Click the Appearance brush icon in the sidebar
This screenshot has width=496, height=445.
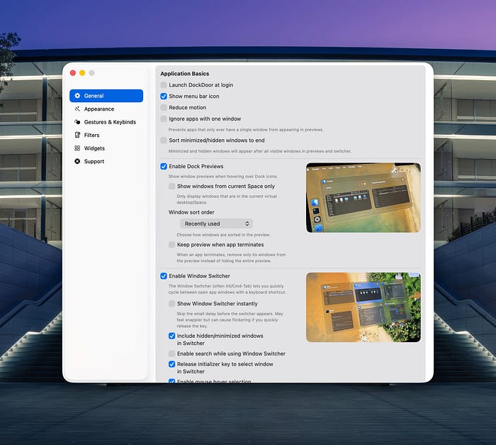77,109
